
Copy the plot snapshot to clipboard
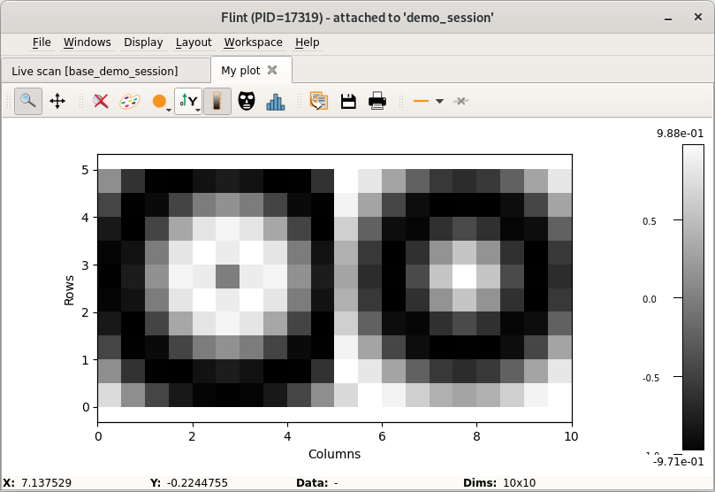point(319,101)
